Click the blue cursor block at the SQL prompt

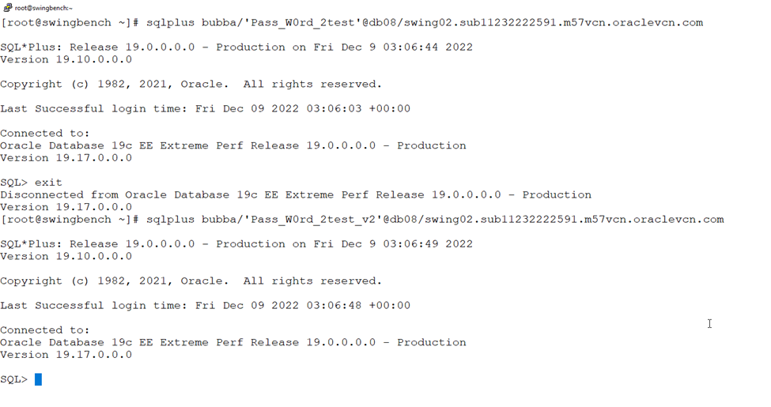click(39, 379)
